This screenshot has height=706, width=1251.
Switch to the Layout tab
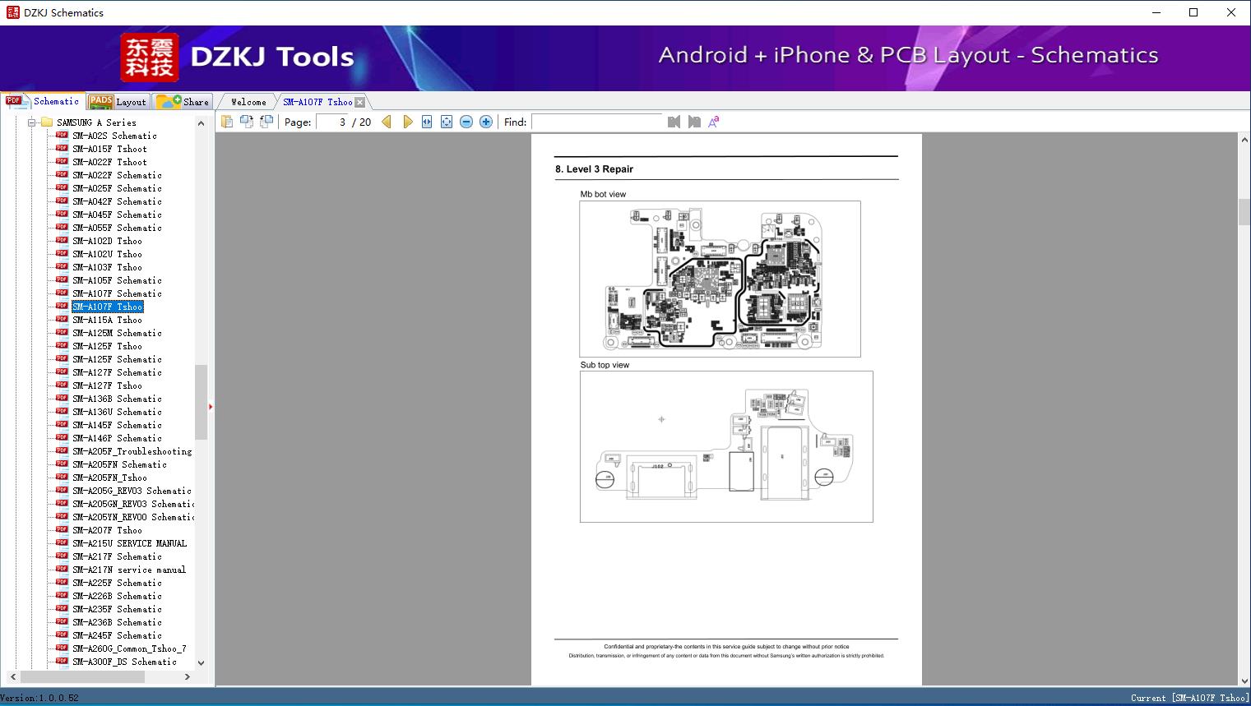pyautogui.click(x=118, y=102)
